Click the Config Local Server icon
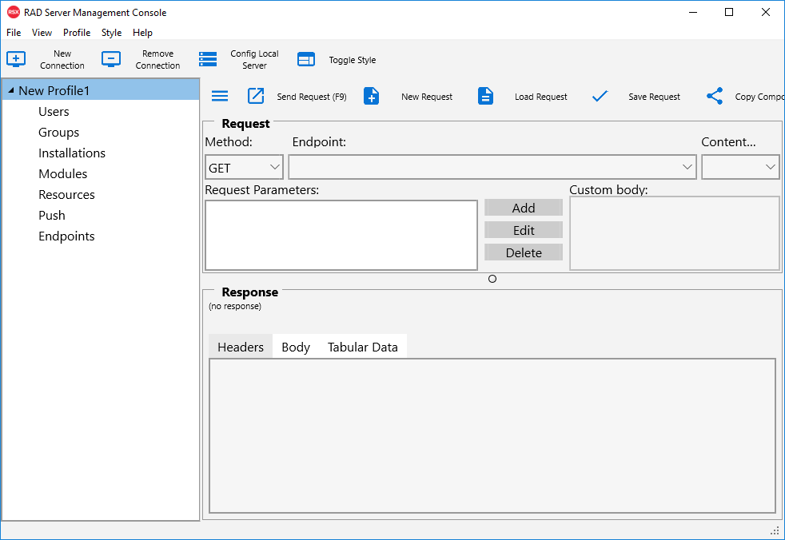The height and width of the screenshot is (540, 785). point(208,59)
